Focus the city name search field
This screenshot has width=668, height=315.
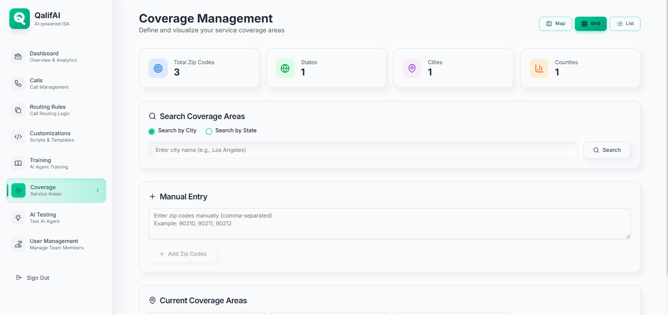click(x=363, y=150)
